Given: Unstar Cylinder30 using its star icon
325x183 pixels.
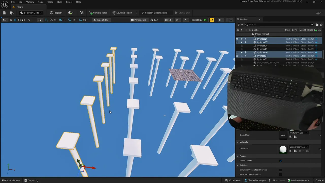Looking at the screenshot, I should click(x=241, y=53).
